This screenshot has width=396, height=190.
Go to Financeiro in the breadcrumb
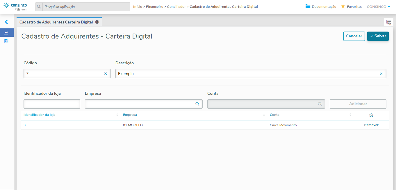click(154, 7)
